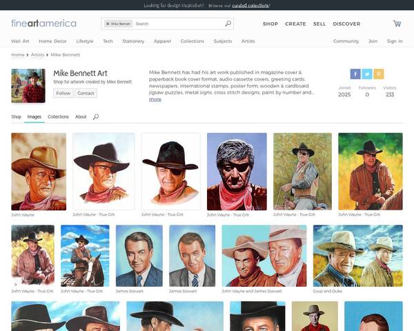414x331 pixels.
Task: Open John Wayne on horseback blue sky painting
Action: [85, 256]
